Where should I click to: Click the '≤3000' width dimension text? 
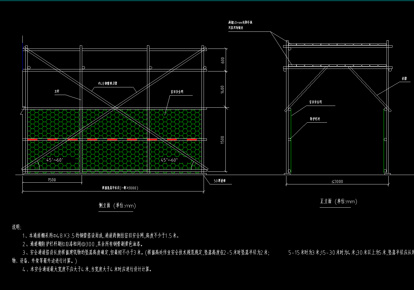pyautogui.click(x=337, y=181)
